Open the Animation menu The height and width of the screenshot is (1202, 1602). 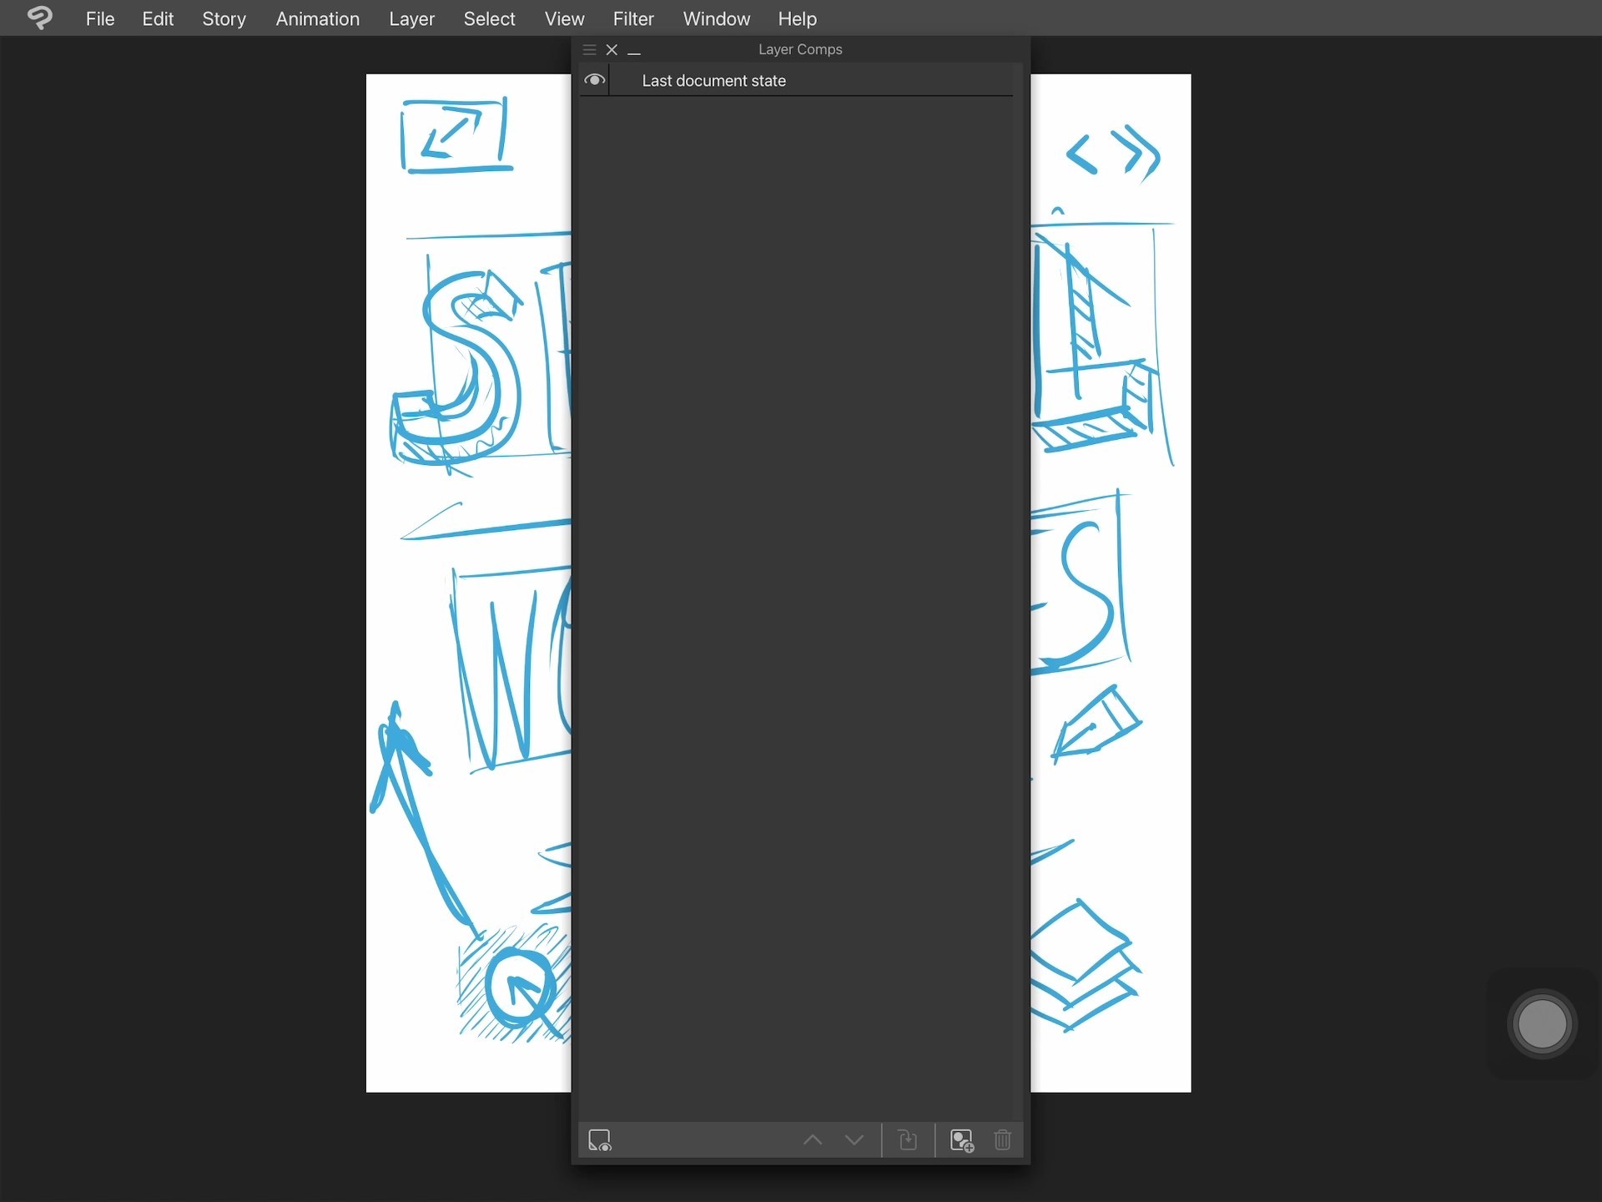(x=317, y=18)
